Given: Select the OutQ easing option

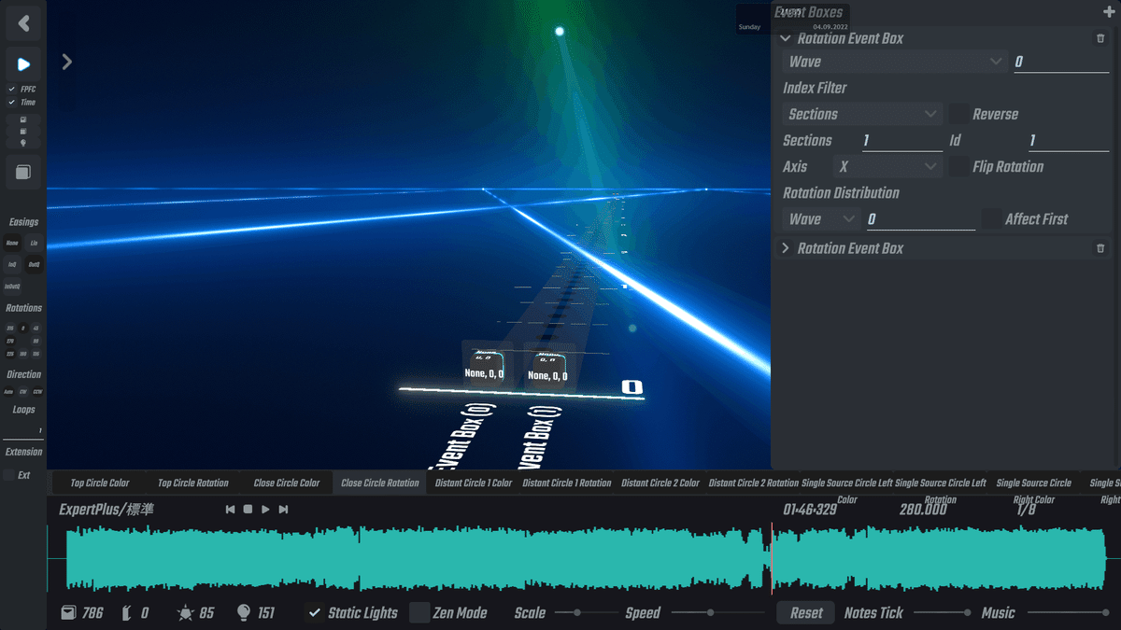Looking at the screenshot, I should pyautogui.click(x=34, y=265).
